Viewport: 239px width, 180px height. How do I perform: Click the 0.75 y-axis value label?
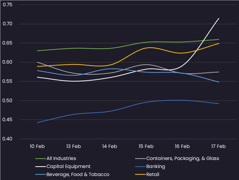pos(7,5)
